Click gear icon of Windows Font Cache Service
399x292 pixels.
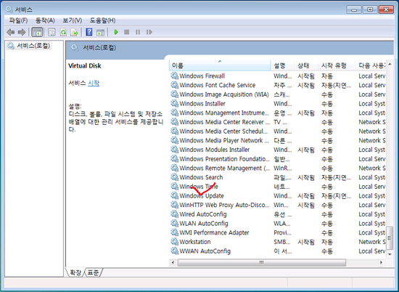pyautogui.click(x=174, y=85)
